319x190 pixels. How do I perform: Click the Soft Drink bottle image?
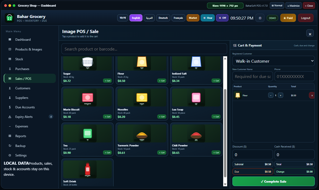88,169
